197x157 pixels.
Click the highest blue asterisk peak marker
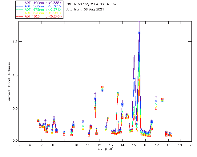[x=139, y=33]
